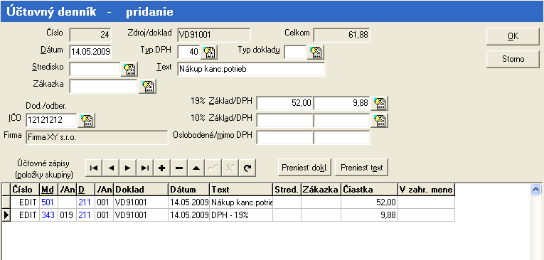This screenshot has height=260, width=544.
Task: Add new entry with plus button
Action: [161, 168]
